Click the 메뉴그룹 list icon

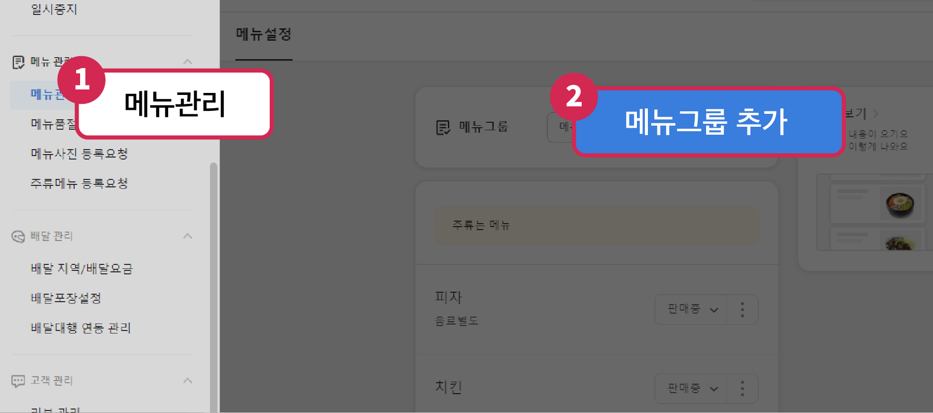tap(443, 128)
